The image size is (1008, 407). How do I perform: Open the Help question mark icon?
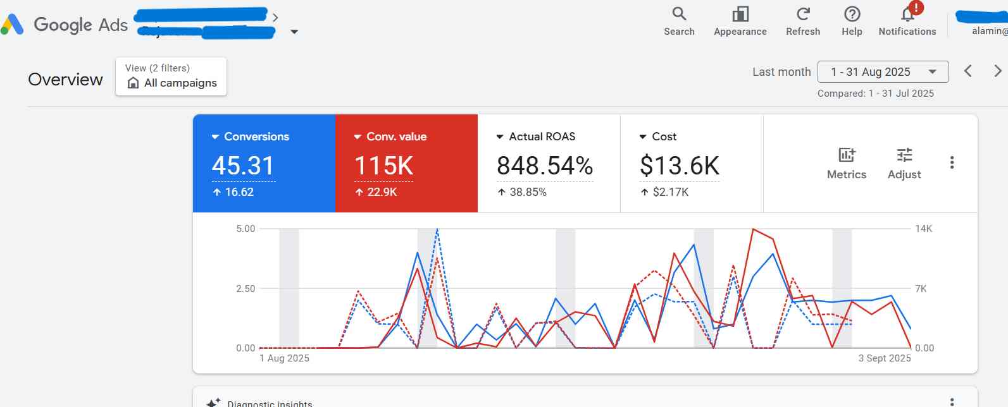(852, 14)
